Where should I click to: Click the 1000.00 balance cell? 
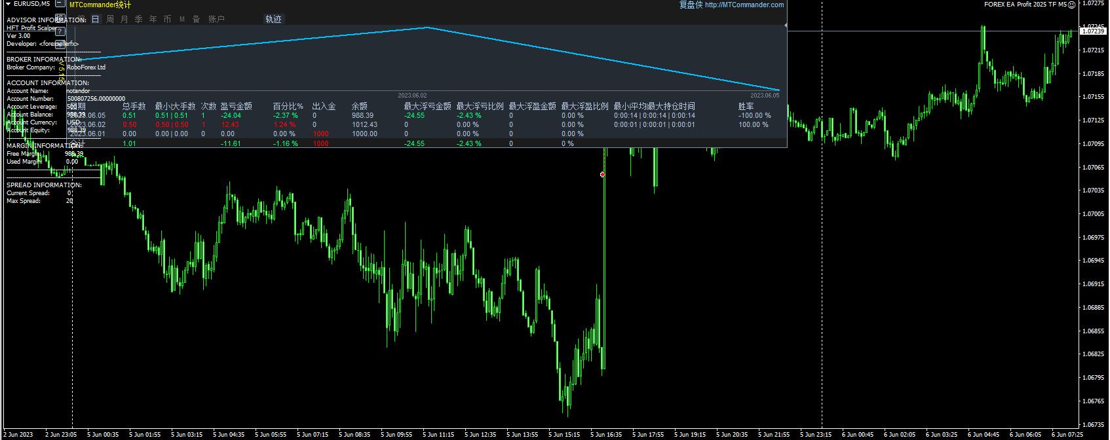(365, 134)
